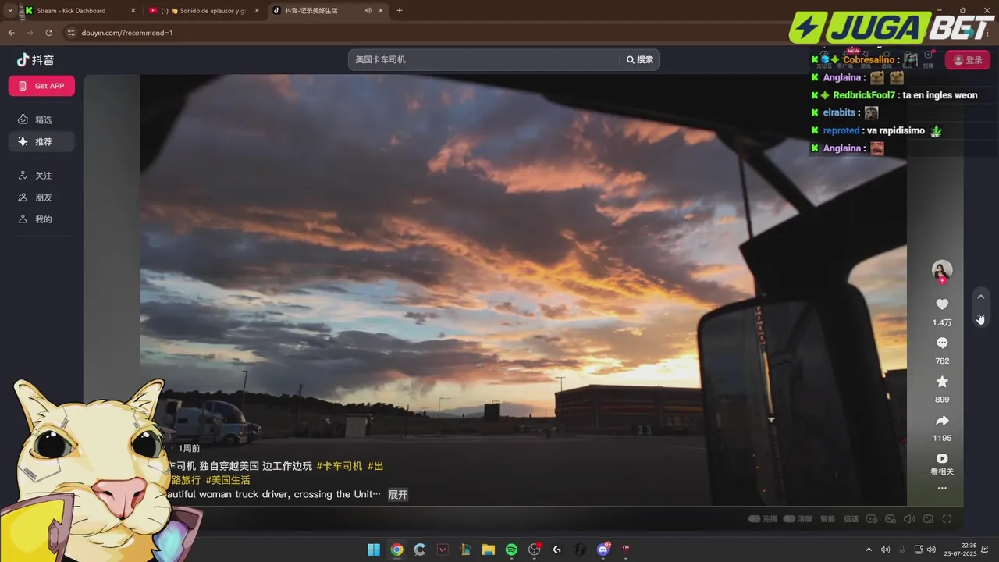Expand the caption with 展开
Viewport: 999px width, 562px height.
[398, 495]
